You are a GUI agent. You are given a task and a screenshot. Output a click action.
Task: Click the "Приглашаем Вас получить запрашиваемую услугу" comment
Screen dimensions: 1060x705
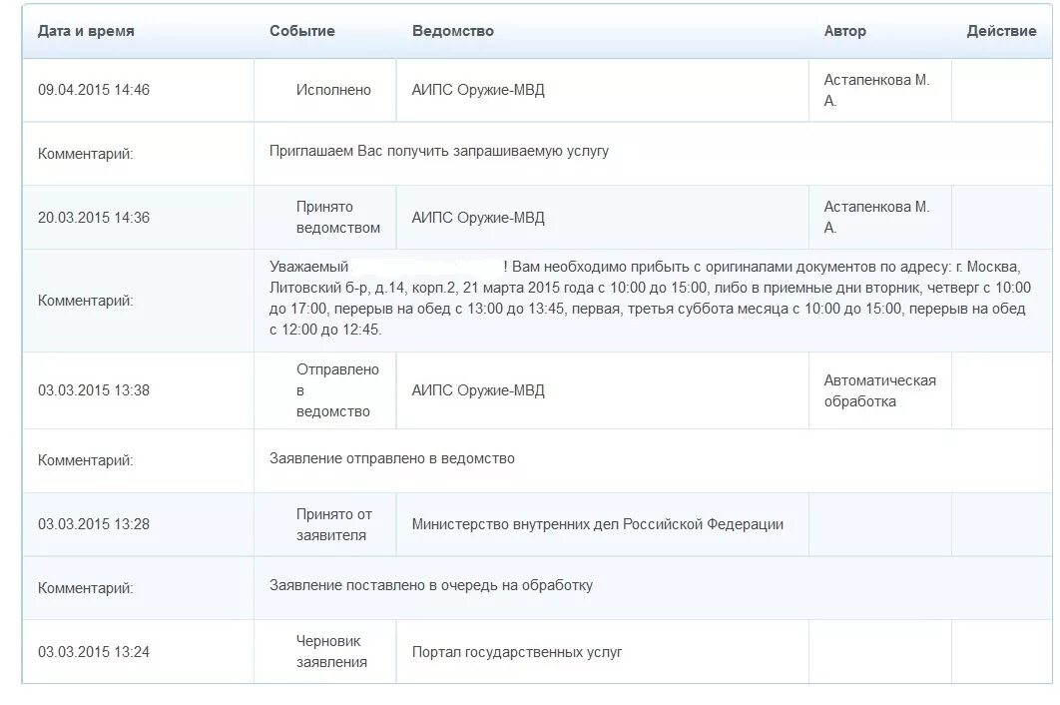click(439, 152)
